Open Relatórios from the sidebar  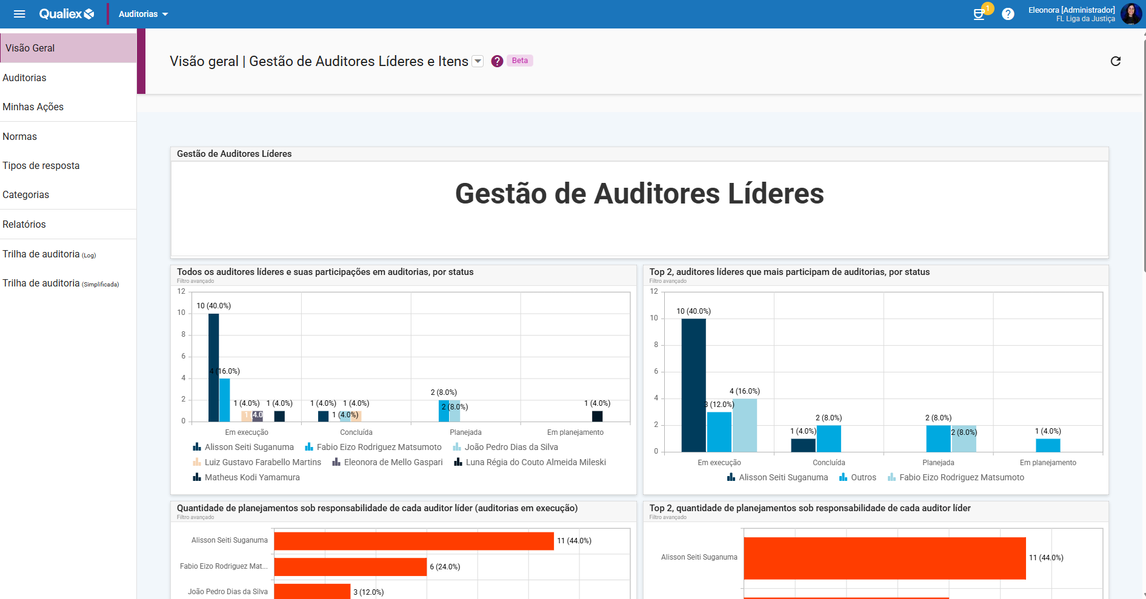pos(24,224)
